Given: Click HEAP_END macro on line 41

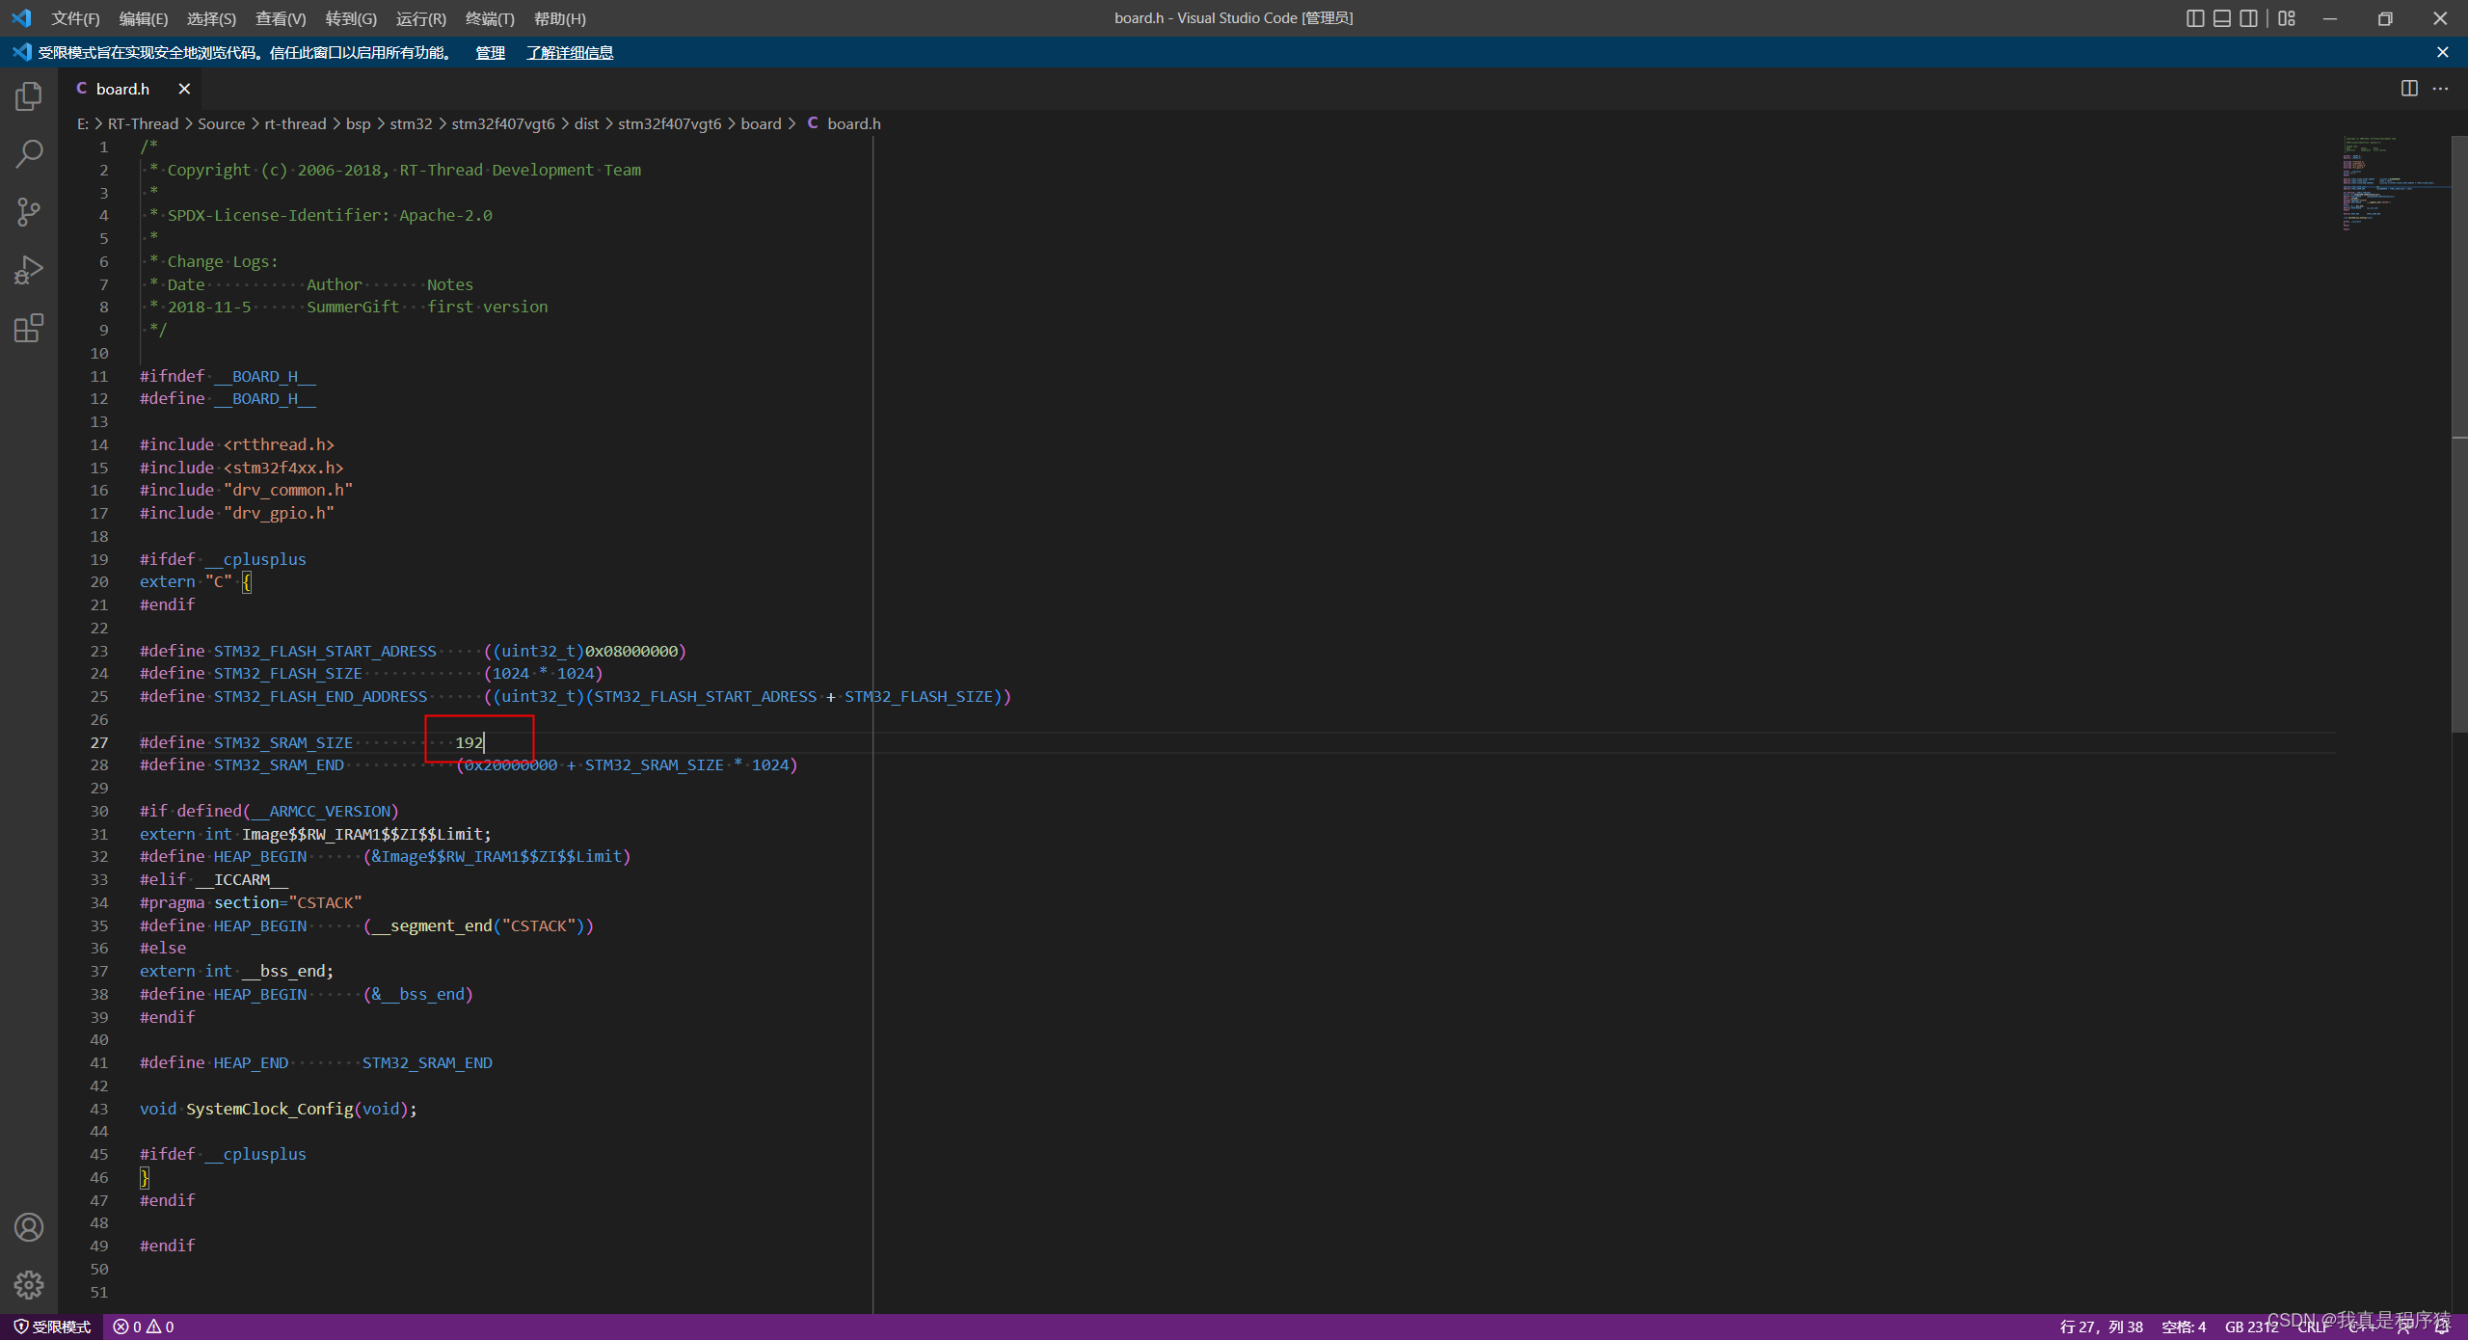Looking at the screenshot, I should point(251,1062).
